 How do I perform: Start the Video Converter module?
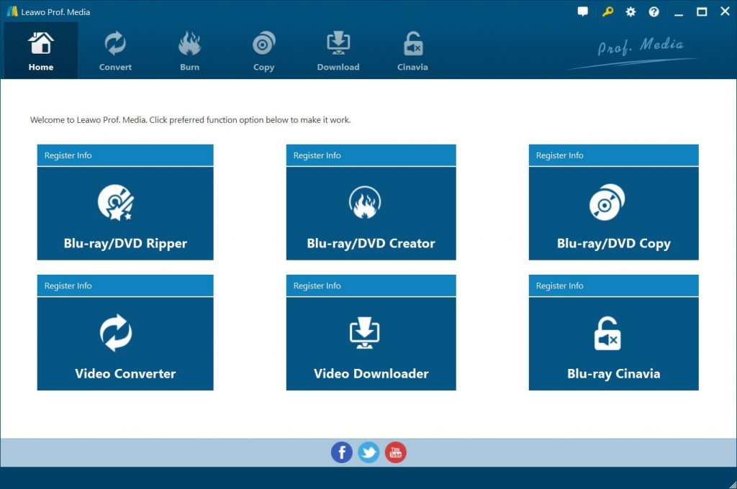pos(125,344)
